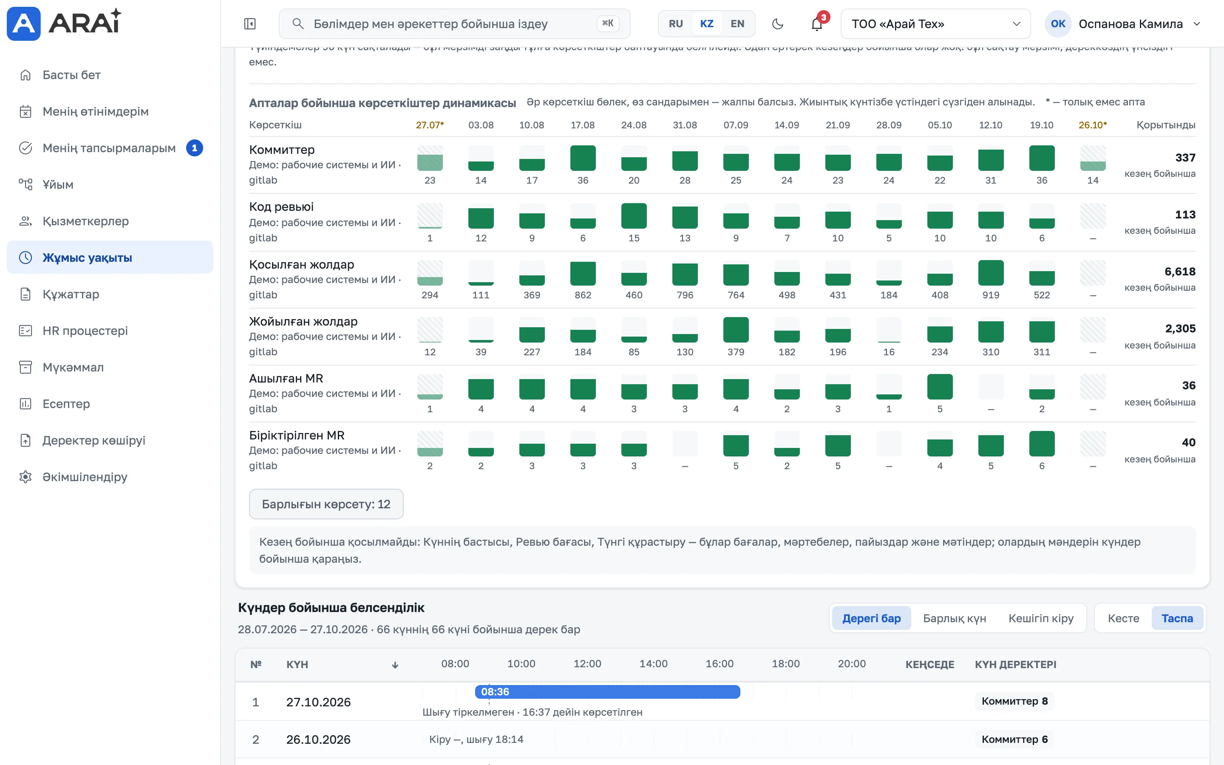
Task: Switch to Кесте view tab
Action: 1123,618
